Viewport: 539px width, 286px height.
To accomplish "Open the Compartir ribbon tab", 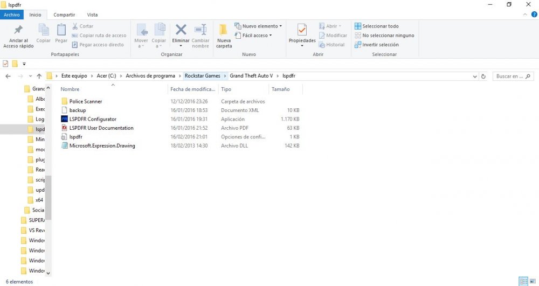I will point(65,15).
